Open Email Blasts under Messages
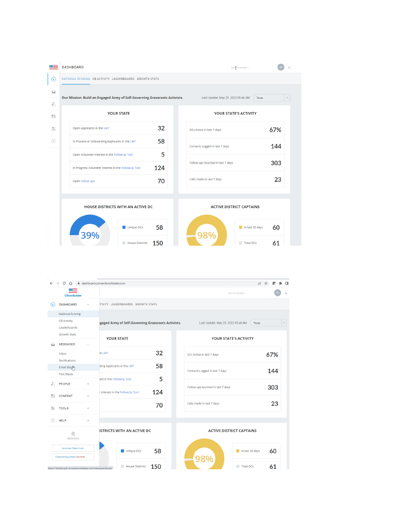This screenshot has height=524, width=405. [x=66, y=367]
